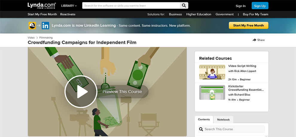Screen dimensions: 296x137
Task: Select Buy For My Team
Action: click(255, 14)
